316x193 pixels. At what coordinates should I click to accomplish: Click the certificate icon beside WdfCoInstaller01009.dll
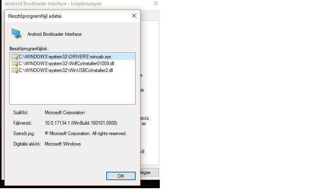click(15, 64)
